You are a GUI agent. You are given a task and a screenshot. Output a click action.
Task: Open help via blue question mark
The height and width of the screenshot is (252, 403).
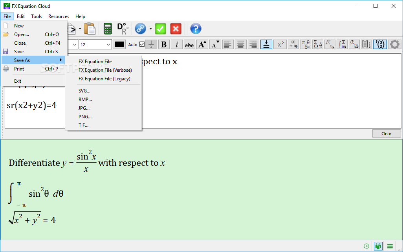pos(196,29)
